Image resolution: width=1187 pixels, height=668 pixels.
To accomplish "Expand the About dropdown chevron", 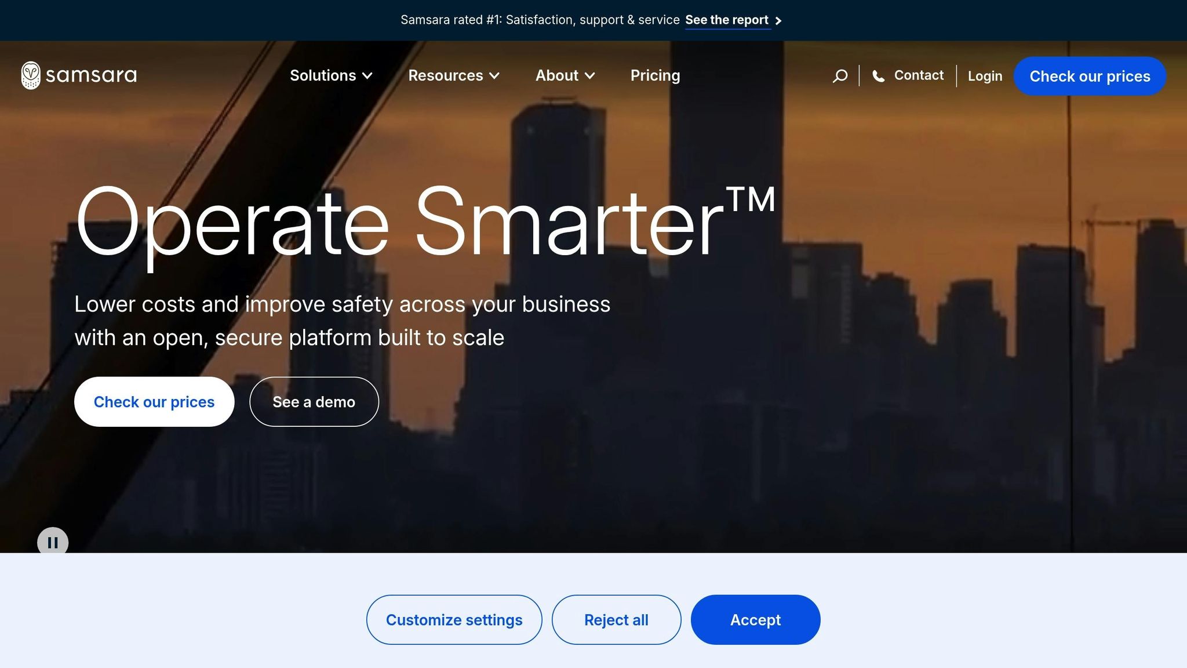I will [590, 76].
